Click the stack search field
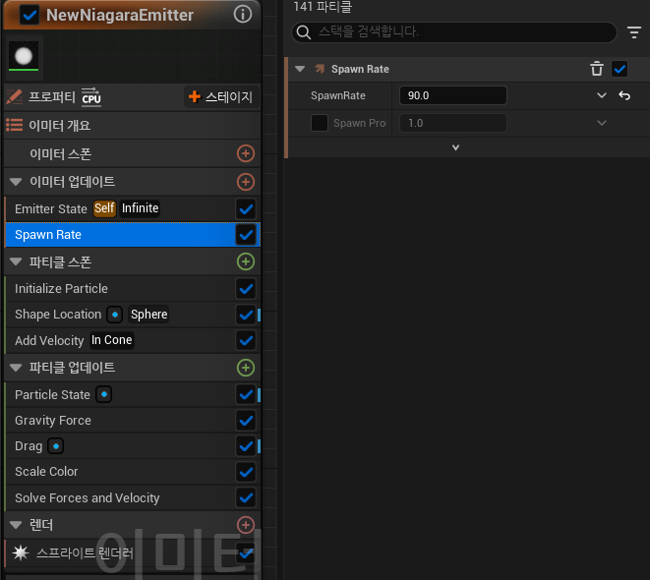Viewport: 650px width, 580px height. [x=454, y=31]
